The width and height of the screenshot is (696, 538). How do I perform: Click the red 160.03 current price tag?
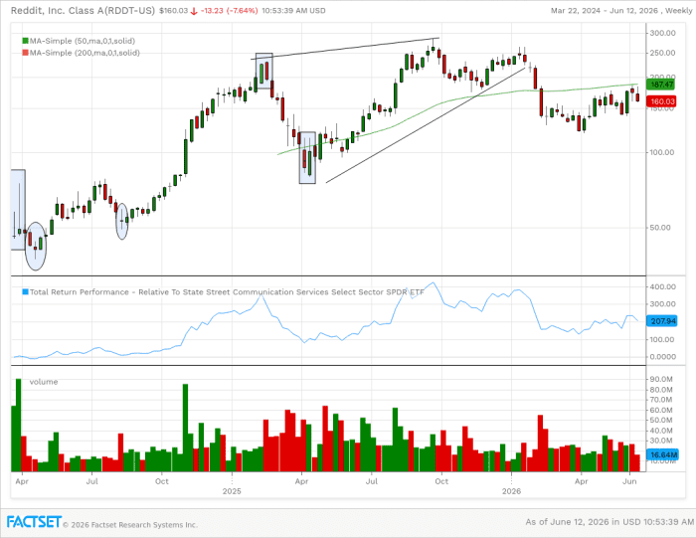(x=661, y=101)
